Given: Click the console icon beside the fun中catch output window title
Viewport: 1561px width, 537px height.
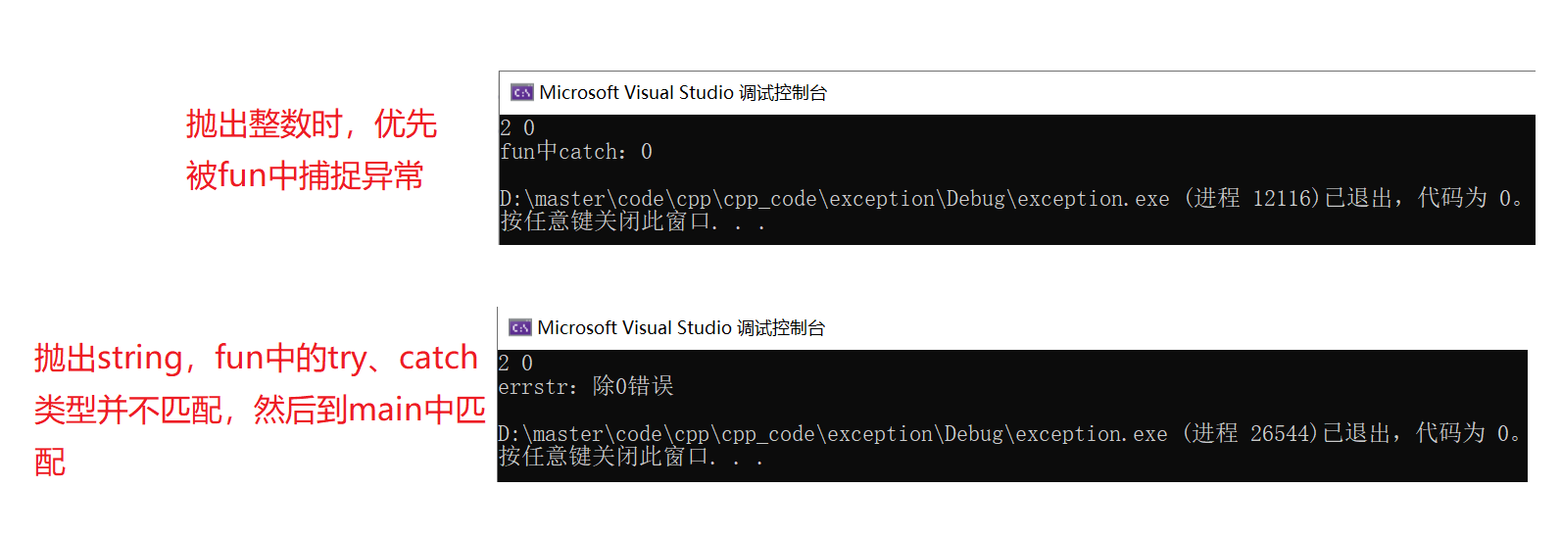Looking at the screenshot, I should point(521,92).
